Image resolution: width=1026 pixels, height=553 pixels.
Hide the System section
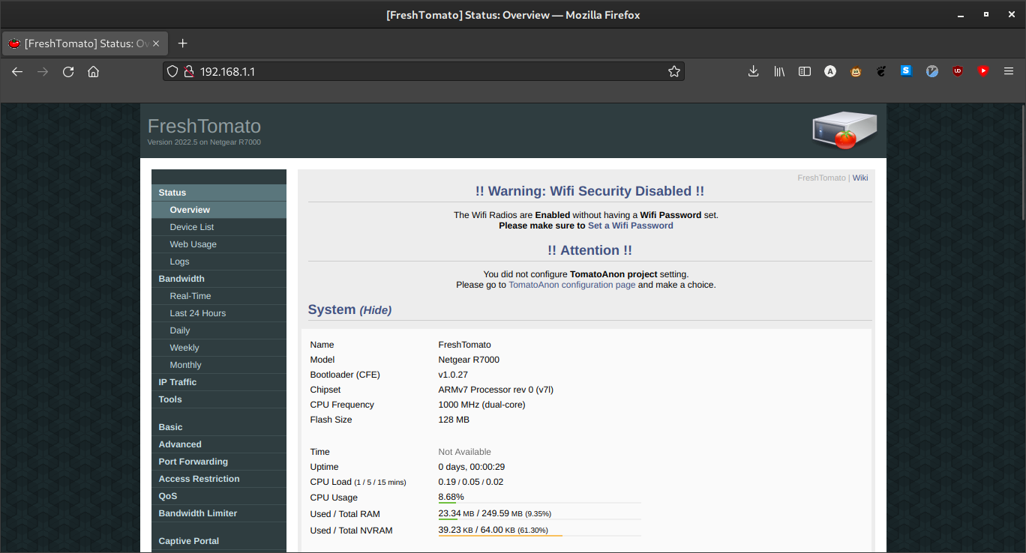tap(375, 310)
